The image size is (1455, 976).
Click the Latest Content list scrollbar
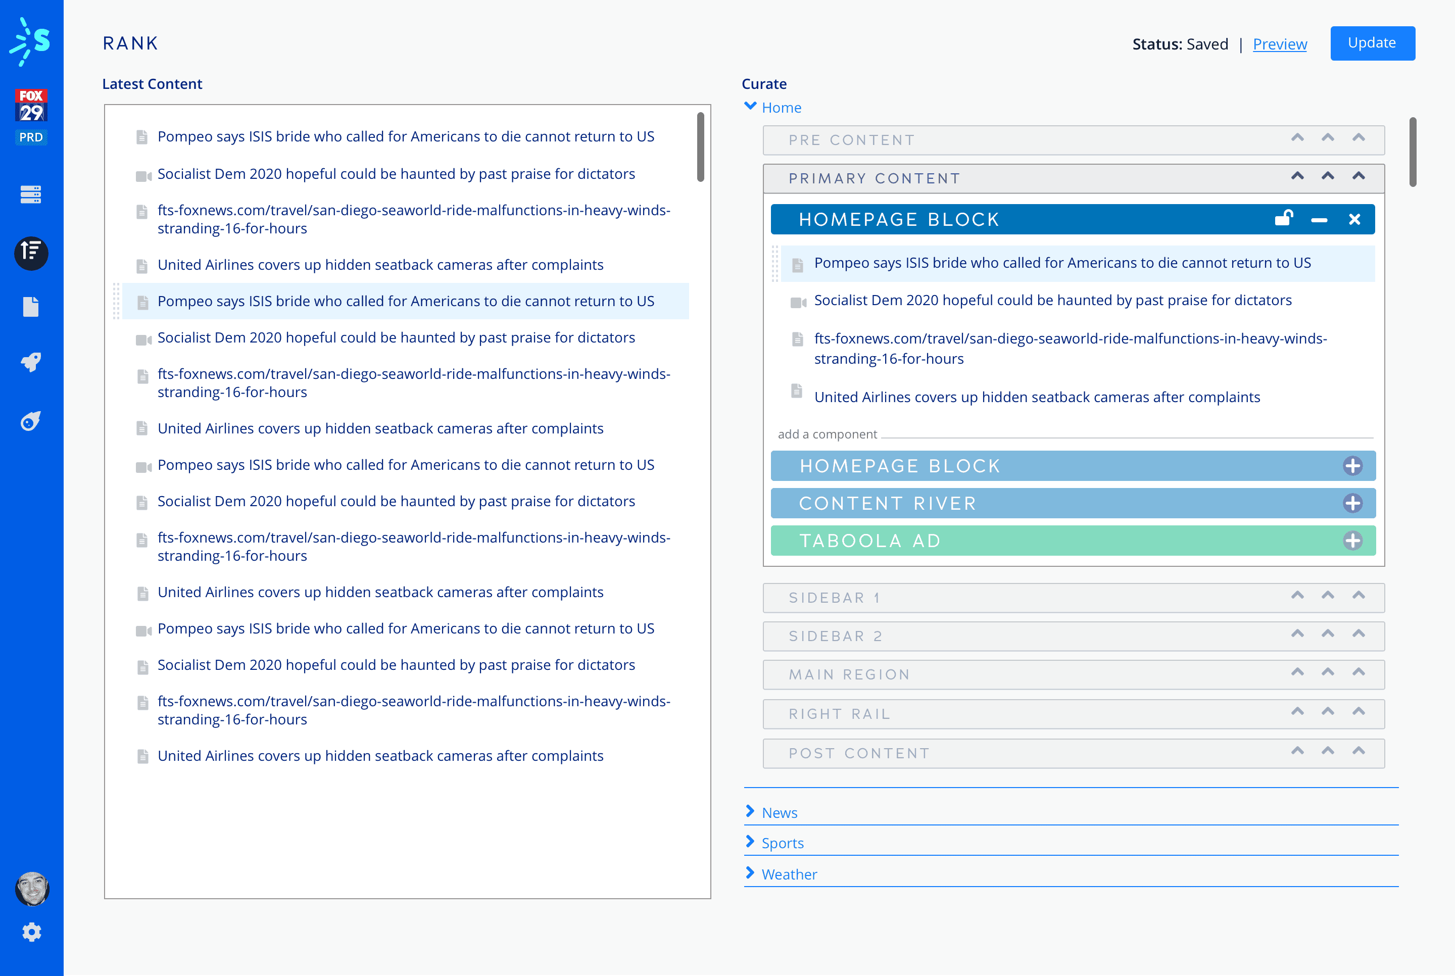pyautogui.click(x=700, y=147)
